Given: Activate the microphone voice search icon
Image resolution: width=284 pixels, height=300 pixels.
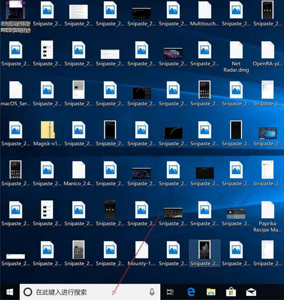Looking at the screenshot, I should [x=152, y=292].
